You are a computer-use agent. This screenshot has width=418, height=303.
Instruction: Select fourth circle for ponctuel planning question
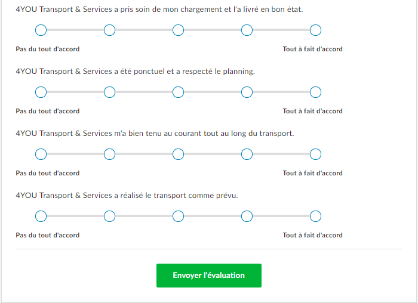[x=247, y=92]
